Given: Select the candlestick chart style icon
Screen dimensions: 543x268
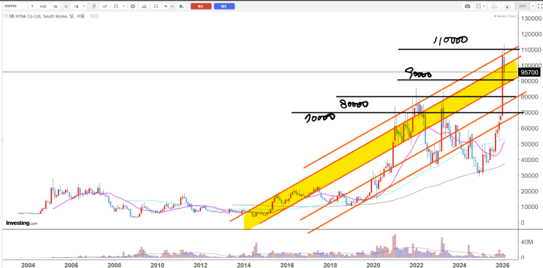Looking at the screenshot, I should [x=94, y=7].
